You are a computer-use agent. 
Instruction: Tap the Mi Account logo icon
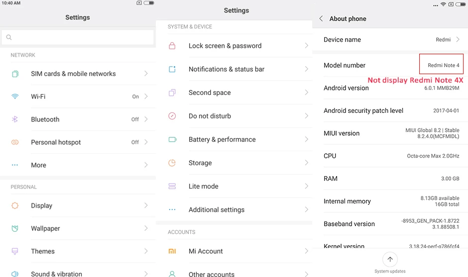[x=172, y=251]
